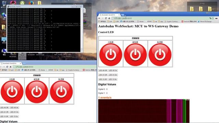Open Apps shortcut in right browser bookmarks bar
219x123 pixels.
tap(102, 22)
